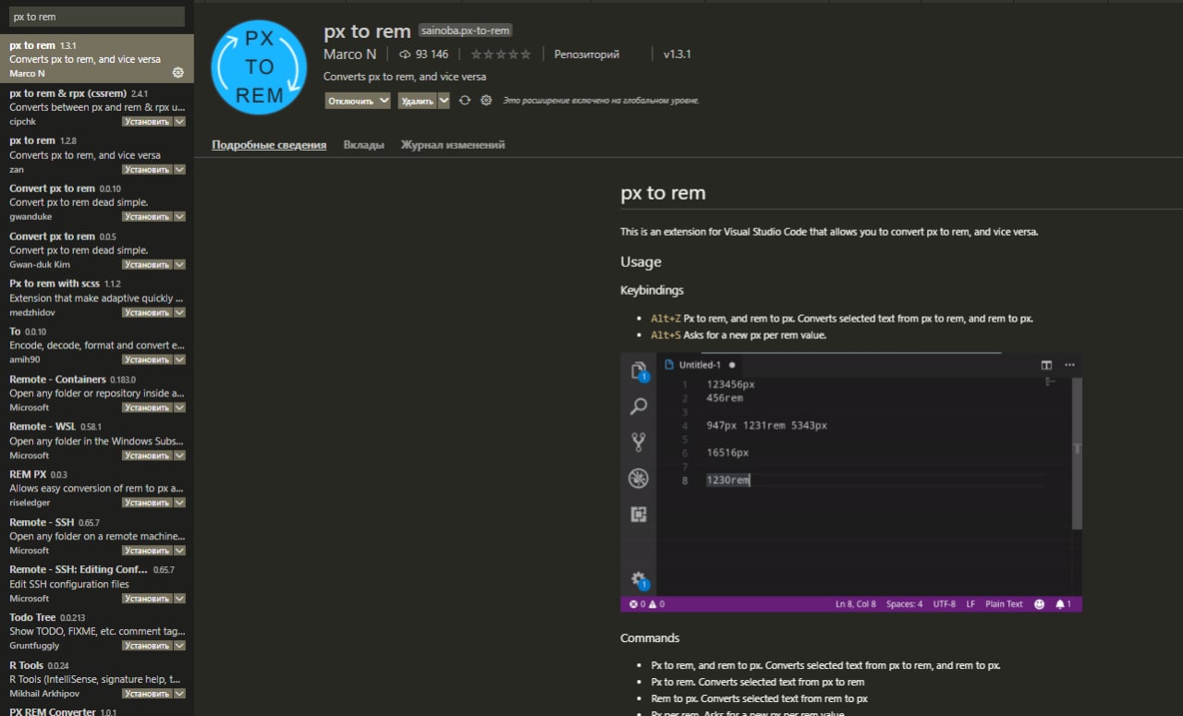Select Convert px to rem 0.0.5 entry
The width and height of the screenshot is (1183, 716).
[97, 250]
